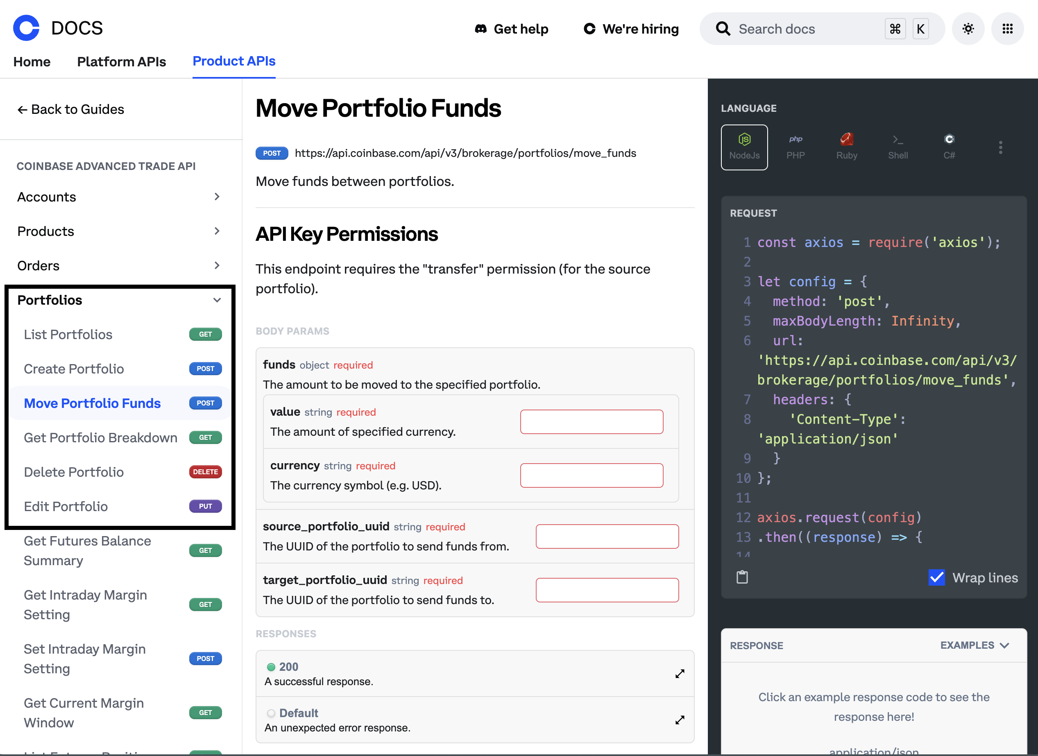
Task: Enable Wrap lines for the code sample
Action: (x=937, y=577)
